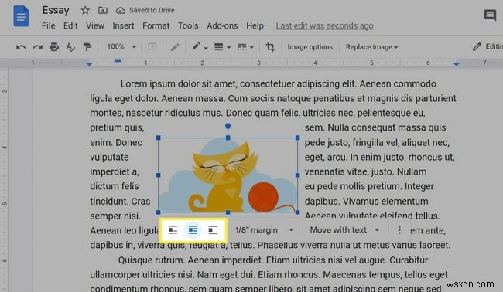Star the Essay document

coord(85,10)
